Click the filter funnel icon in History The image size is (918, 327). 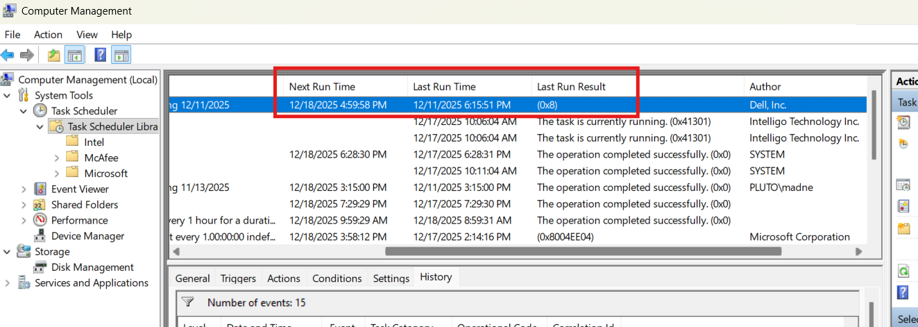coord(187,302)
